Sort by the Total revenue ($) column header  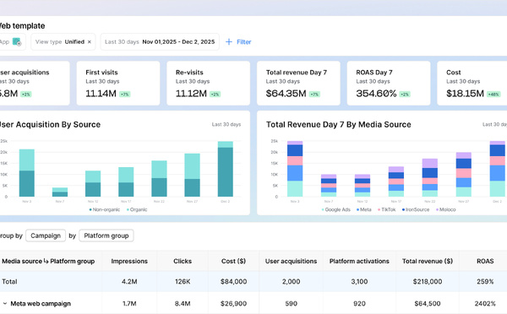tap(428, 261)
